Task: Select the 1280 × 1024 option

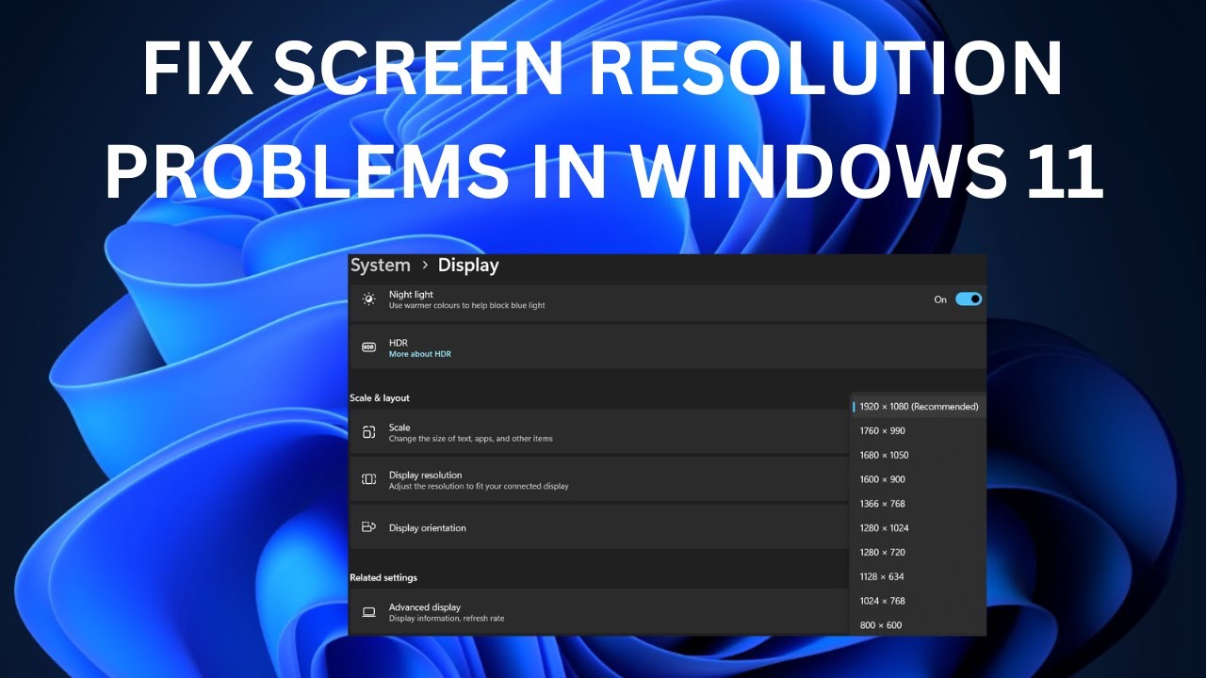Action: tap(919, 528)
